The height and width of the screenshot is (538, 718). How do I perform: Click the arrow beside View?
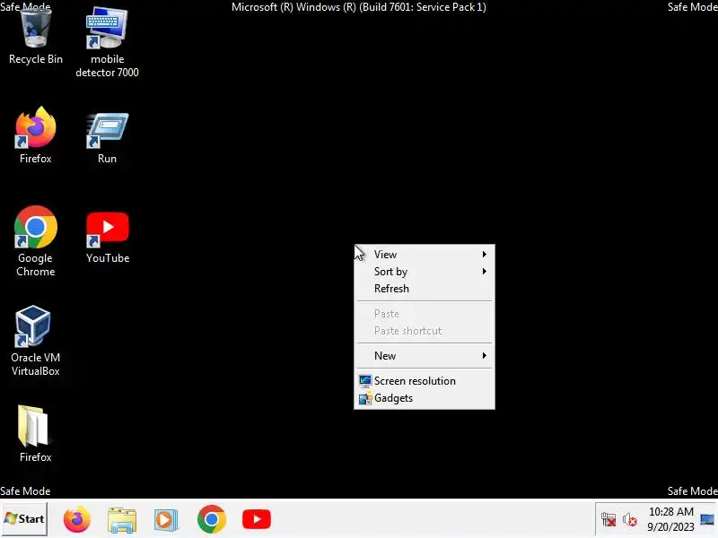pos(484,255)
